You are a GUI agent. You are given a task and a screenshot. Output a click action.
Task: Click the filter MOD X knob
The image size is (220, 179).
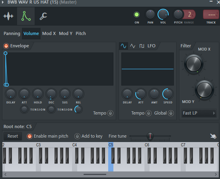coord(194,64)
